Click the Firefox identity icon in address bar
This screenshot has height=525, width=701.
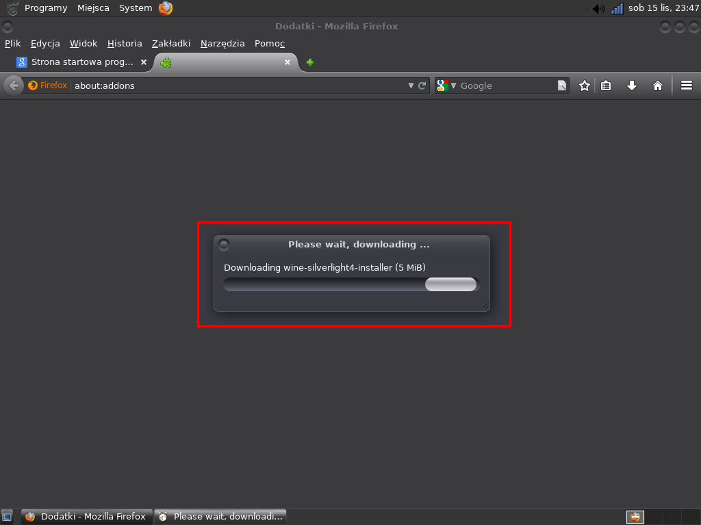tap(47, 85)
